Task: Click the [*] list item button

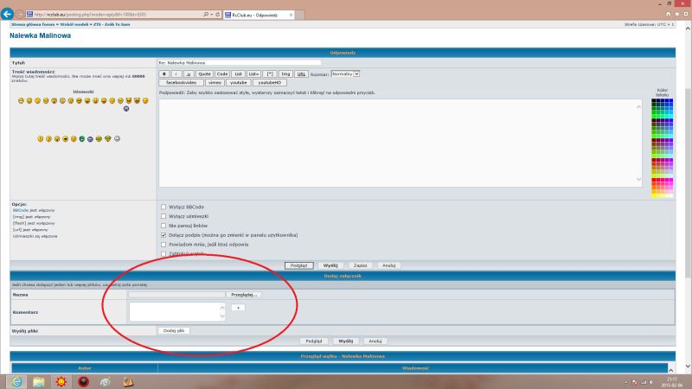Action: coord(270,74)
